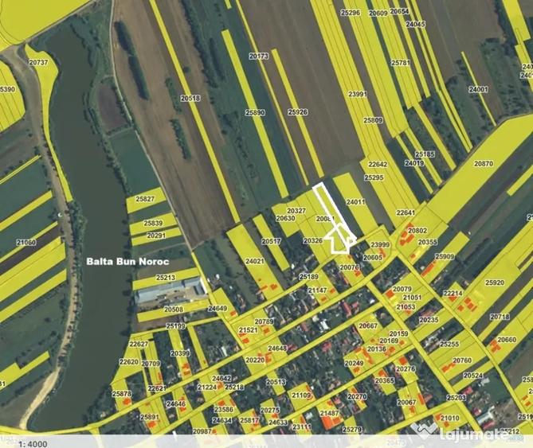The image size is (533, 448).
Task: Select parcel label 25890
Action: [x=255, y=112]
